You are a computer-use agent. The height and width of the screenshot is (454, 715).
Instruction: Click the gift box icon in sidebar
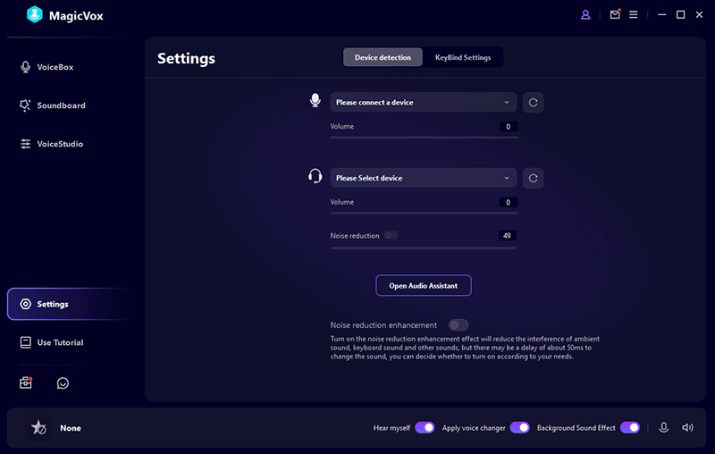26,383
